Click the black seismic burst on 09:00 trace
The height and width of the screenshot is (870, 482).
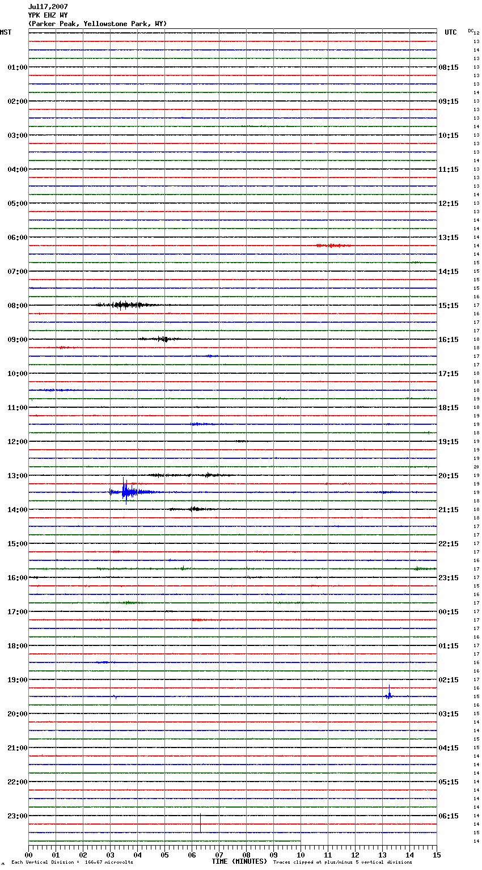(161, 339)
